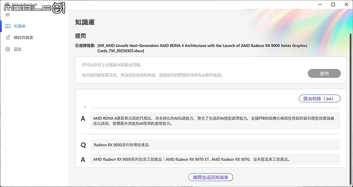This screenshot has height=187, width=353.
Task: Go to 設定 page
Action: [x=18, y=49]
